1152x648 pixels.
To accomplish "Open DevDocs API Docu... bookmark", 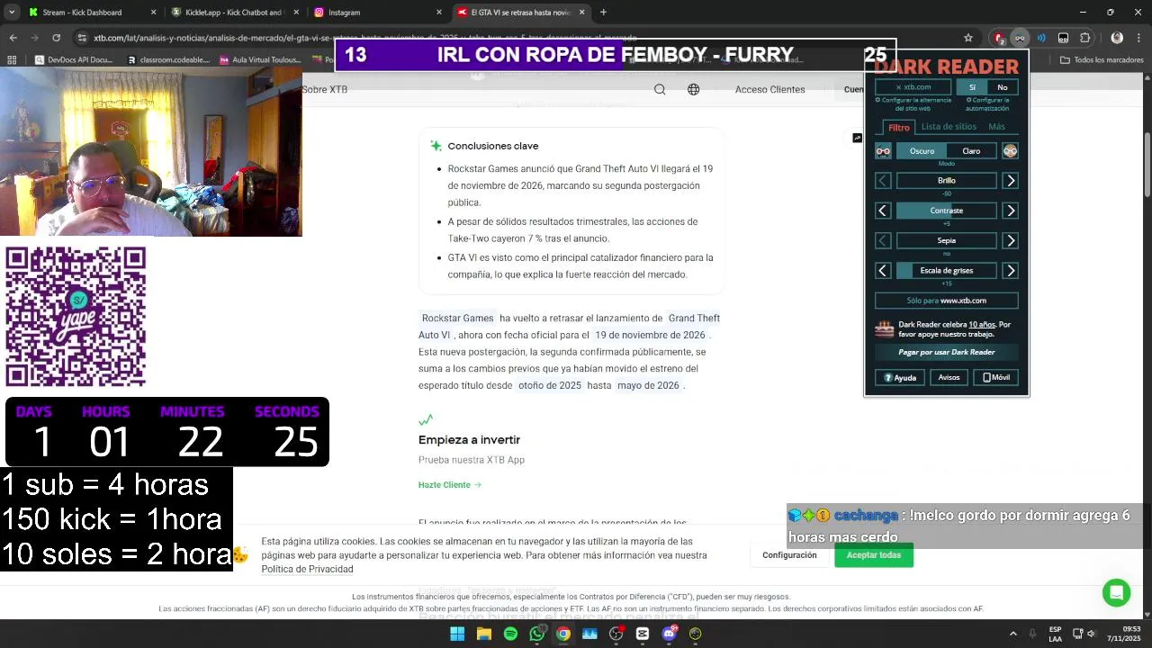I will (x=73, y=60).
